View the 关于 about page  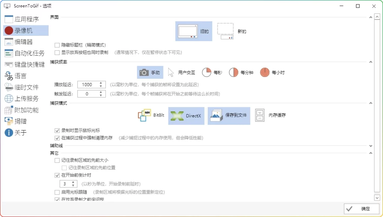click(18, 132)
